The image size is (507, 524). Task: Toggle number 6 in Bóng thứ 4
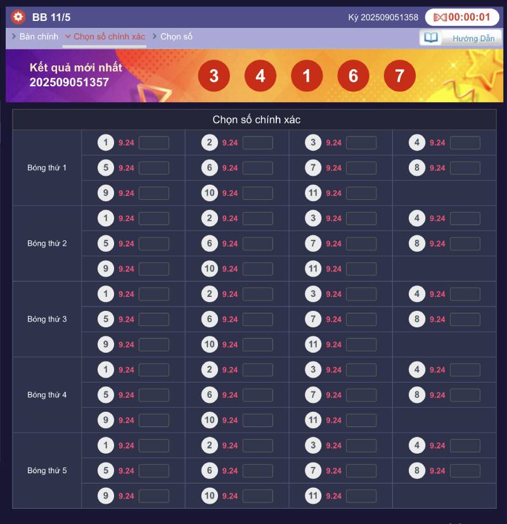pos(209,395)
